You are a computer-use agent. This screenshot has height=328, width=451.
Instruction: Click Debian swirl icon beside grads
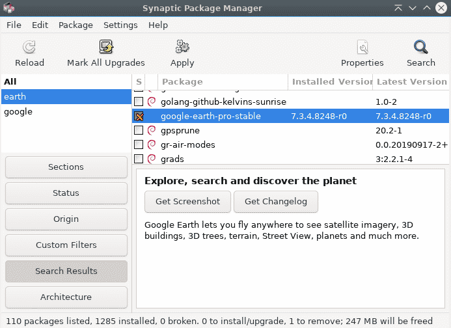[152, 159]
